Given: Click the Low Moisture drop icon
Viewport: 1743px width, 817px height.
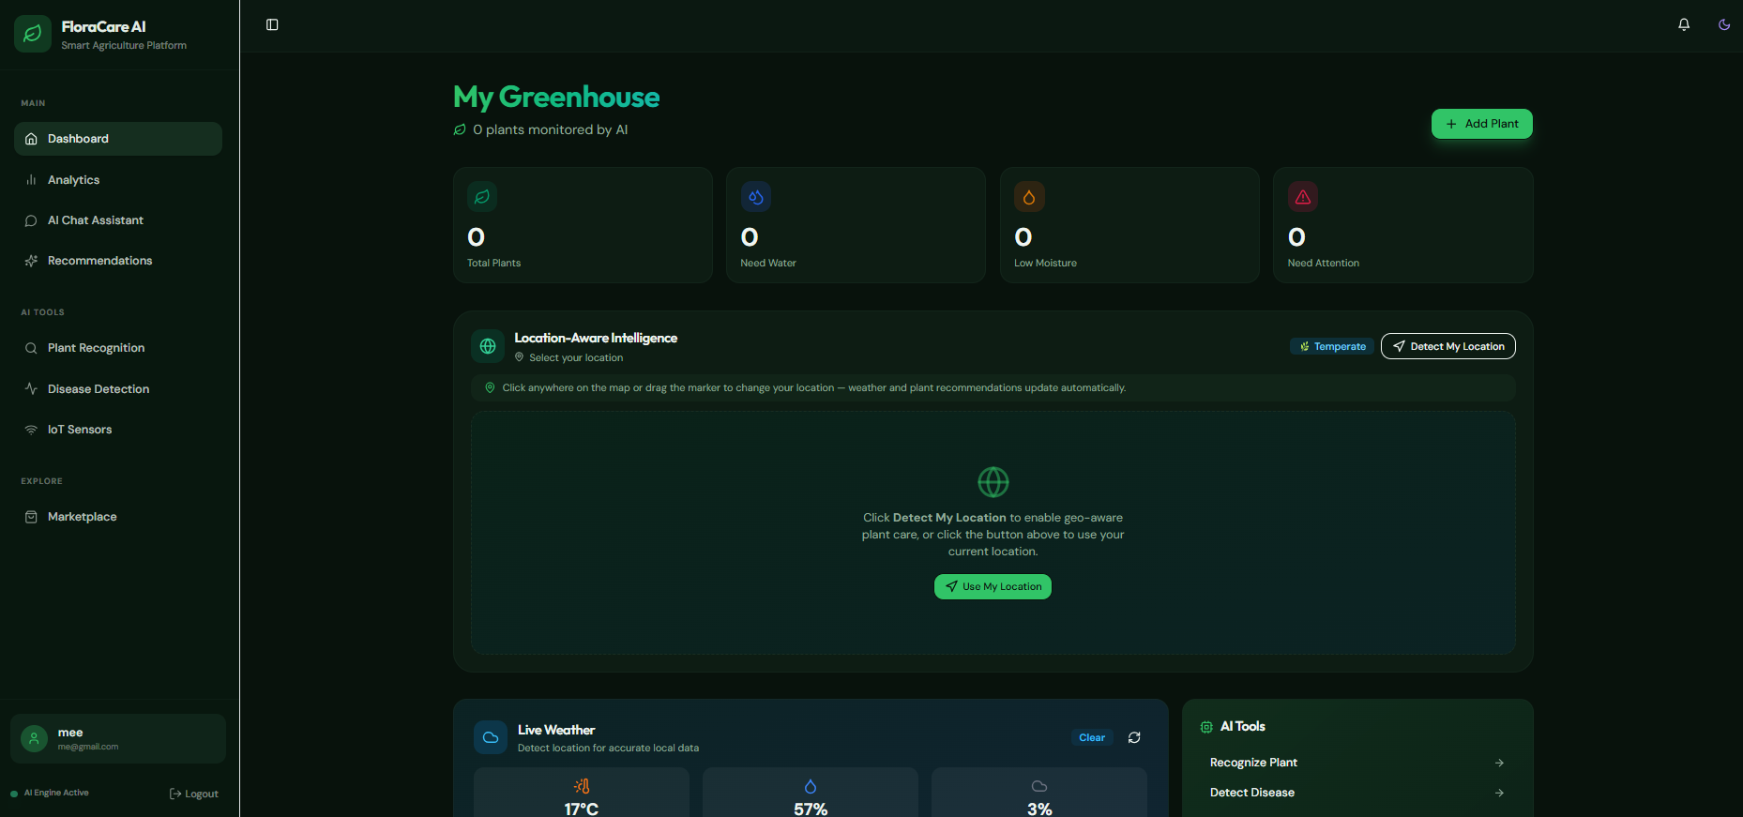Looking at the screenshot, I should (1029, 197).
